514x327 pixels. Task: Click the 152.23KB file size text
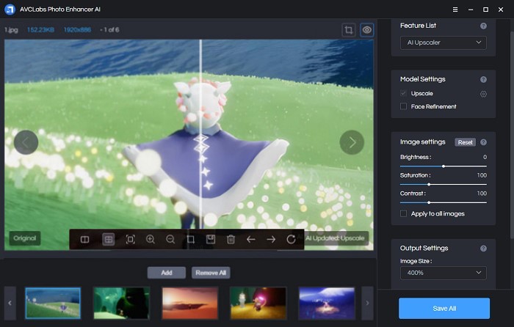point(40,30)
